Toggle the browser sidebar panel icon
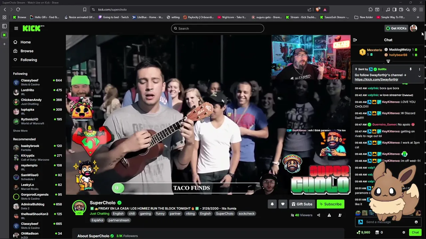The image size is (426, 239). pos(394,9)
